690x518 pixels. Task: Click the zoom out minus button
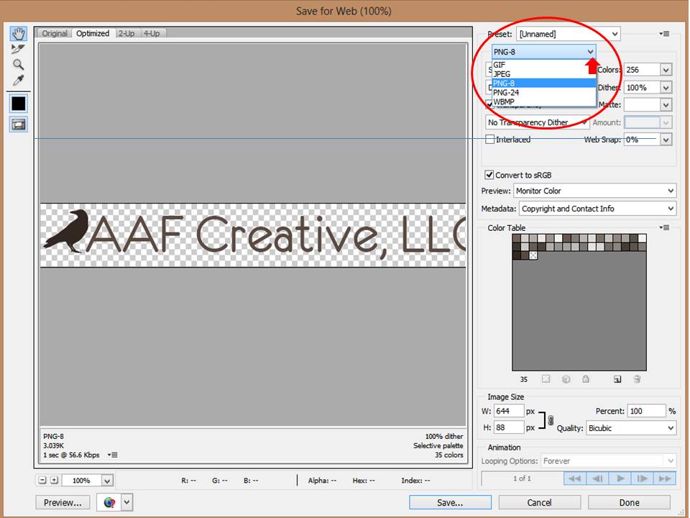[42, 480]
